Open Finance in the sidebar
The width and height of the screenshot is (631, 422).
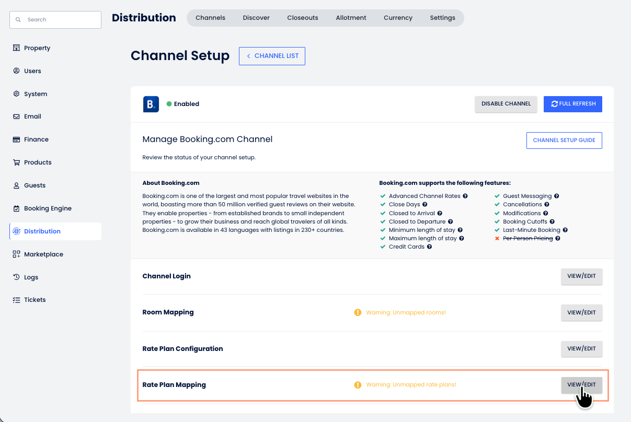[55, 139]
